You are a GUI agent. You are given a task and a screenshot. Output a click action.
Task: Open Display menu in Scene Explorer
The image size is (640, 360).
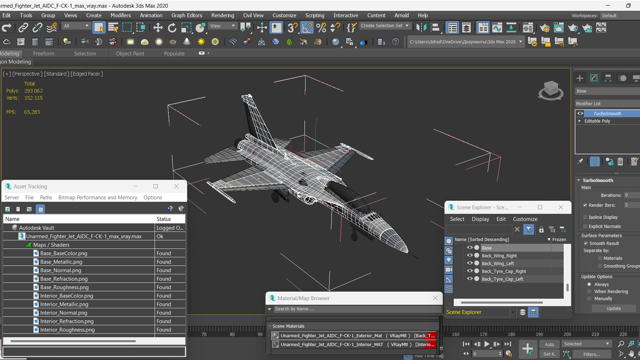tap(480, 219)
